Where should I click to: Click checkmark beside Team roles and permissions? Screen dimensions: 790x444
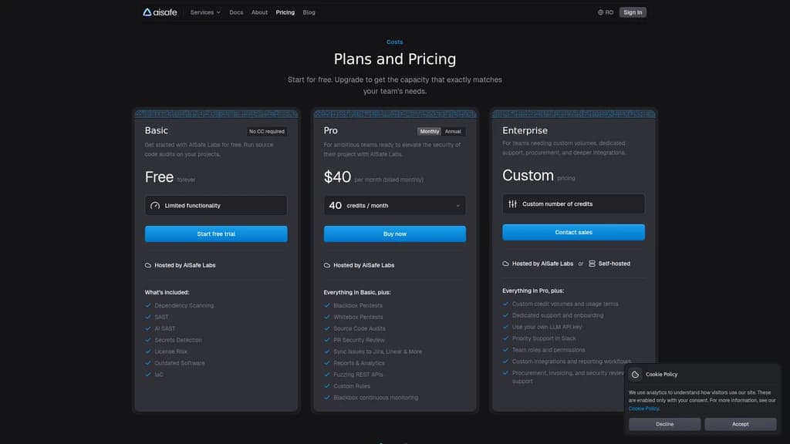505,350
